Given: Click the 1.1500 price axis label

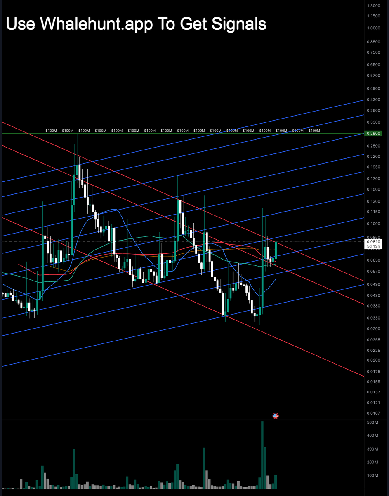Looking at the screenshot, I should click(x=373, y=16).
